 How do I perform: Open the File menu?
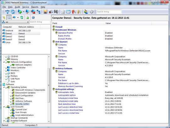pyautogui.click(x=4, y=7)
